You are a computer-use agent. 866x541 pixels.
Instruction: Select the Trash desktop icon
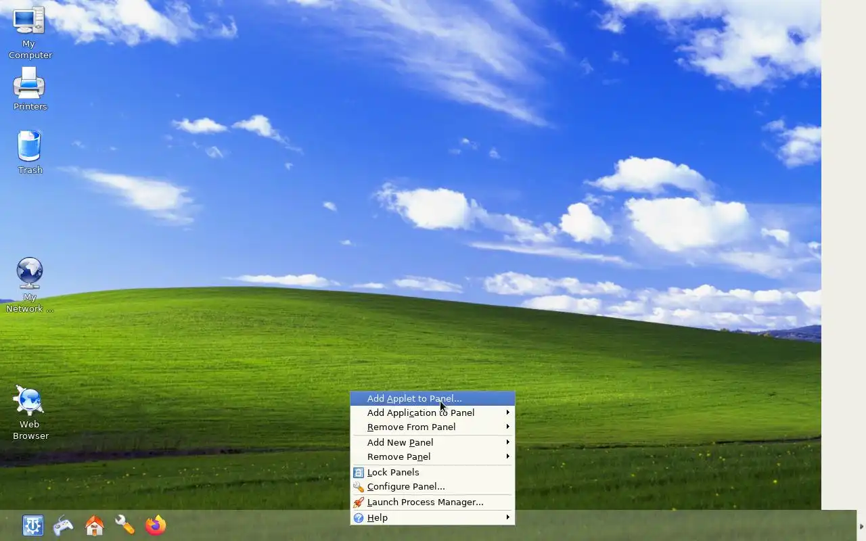pos(29,152)
